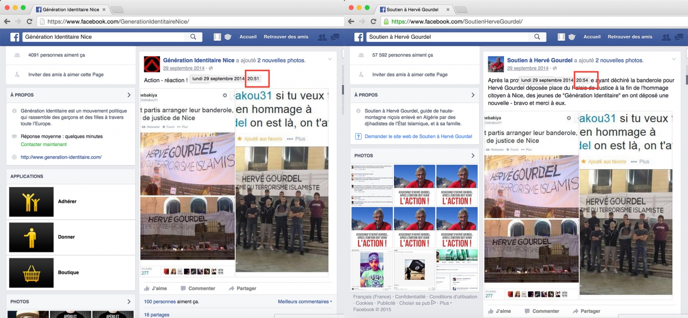Open messages icon in the left window
The height and width of the screenshot is (318, 688).
pos(334,37)
